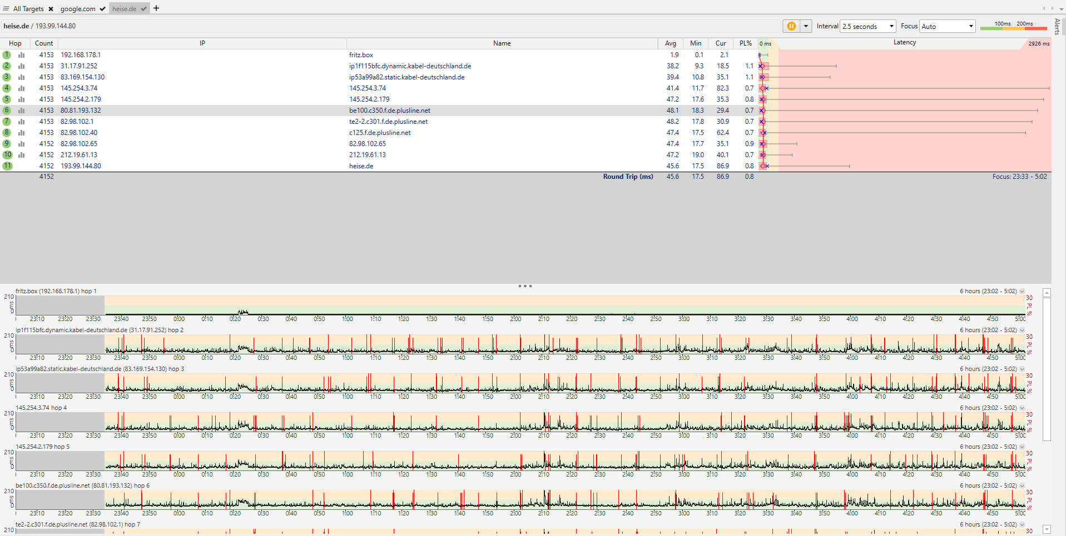Expand the Alerts side panel
The height and width of the screenshot is (536, 1066).
point(1057,27)
